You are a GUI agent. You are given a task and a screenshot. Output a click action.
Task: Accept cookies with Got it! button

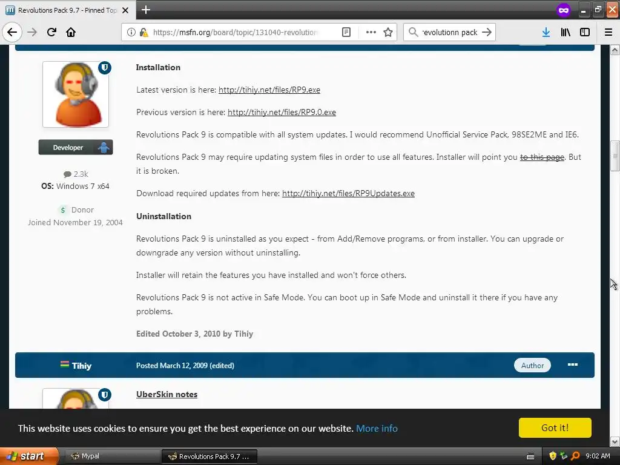tap(555, 428)
